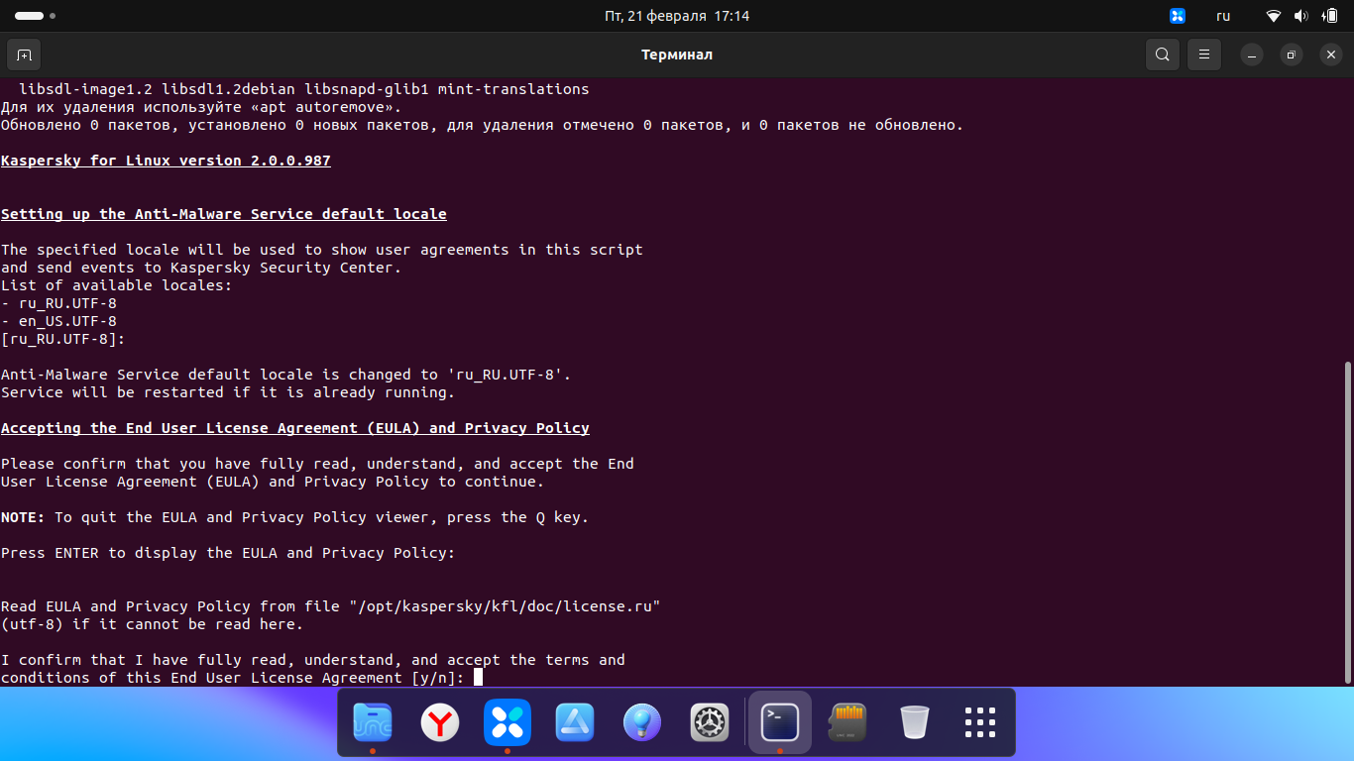
Task: Launch Yandex Browser from dock
Action: click(x=440, y=722)
